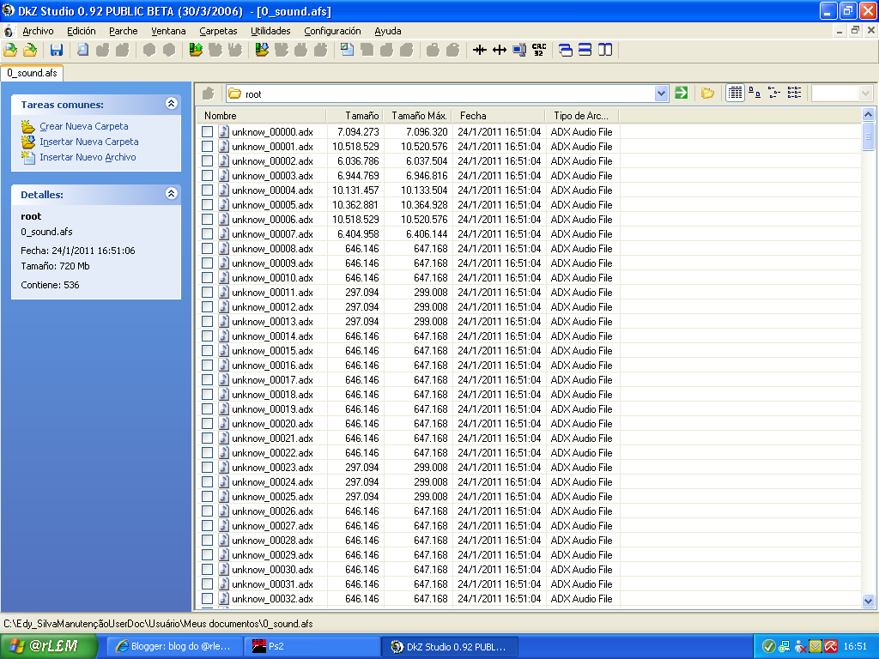
Task: Open the empty filter combo box at right
Action: click(x=842, y=93)
